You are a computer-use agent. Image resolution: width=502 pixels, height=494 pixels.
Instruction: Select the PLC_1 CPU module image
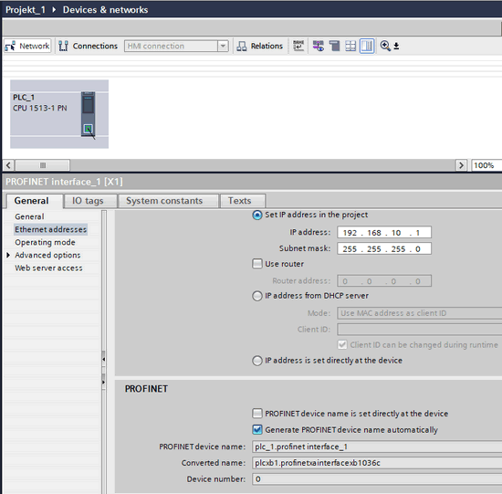coord(88,114)
